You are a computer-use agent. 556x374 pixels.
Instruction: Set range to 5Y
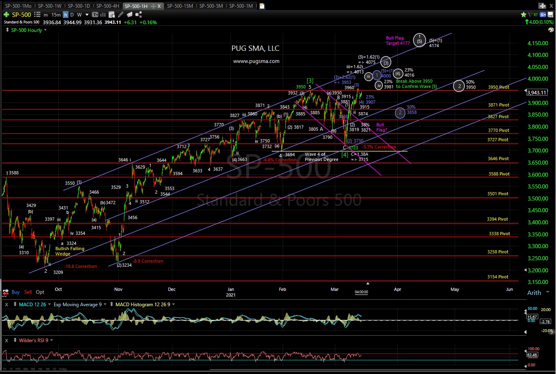5,369
